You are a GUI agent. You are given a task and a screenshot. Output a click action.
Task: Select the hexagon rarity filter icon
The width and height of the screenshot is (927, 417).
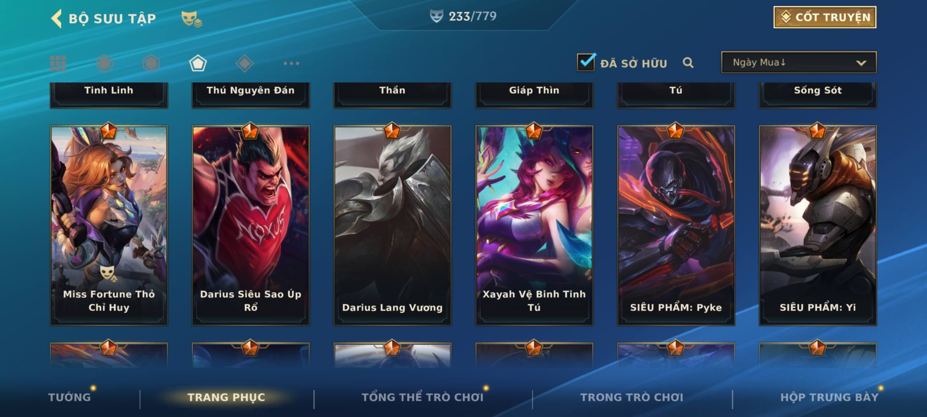(x=151, y=63)
